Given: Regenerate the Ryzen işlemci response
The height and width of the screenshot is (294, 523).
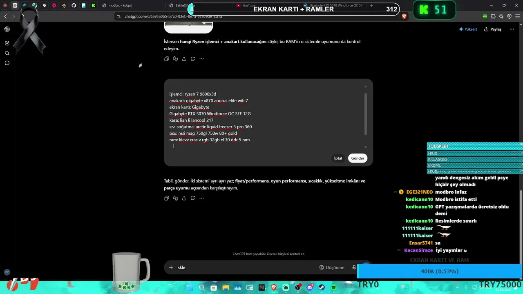Looking at the screenshot, I should [x=192, y=59].
